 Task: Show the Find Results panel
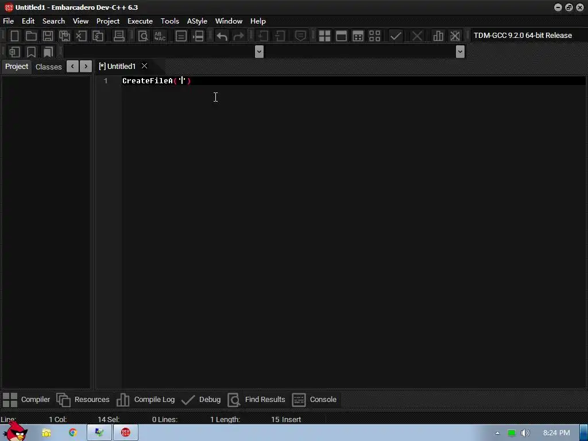257,400
